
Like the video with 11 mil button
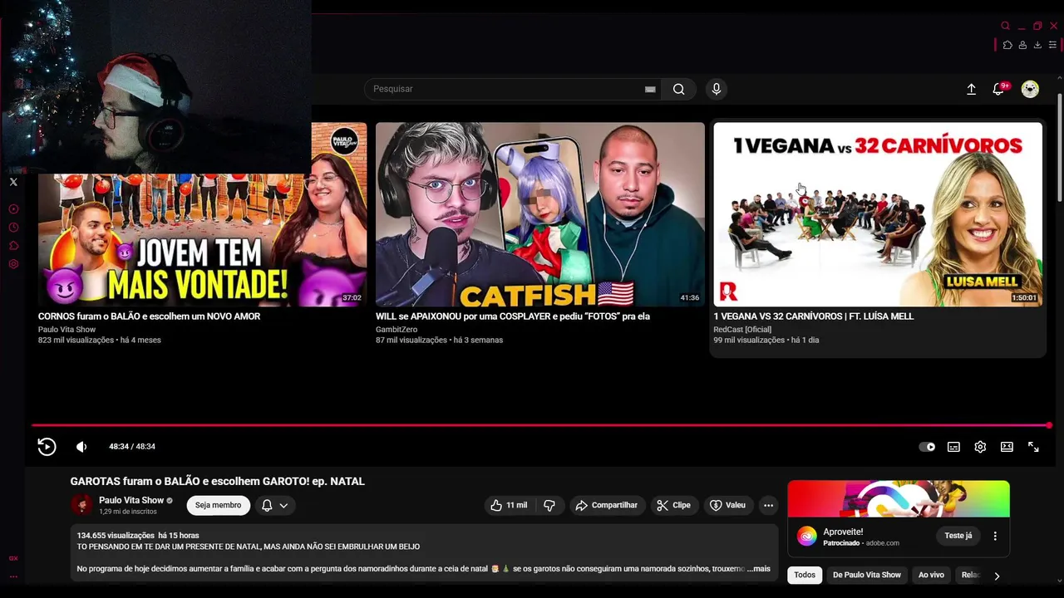509,505
